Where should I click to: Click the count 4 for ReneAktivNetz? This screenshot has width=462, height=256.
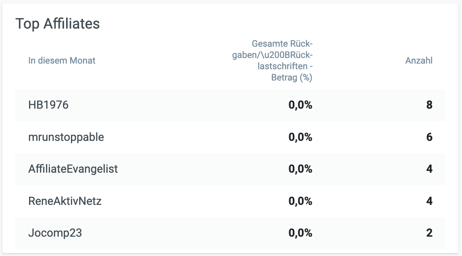[x=429, y=201]
